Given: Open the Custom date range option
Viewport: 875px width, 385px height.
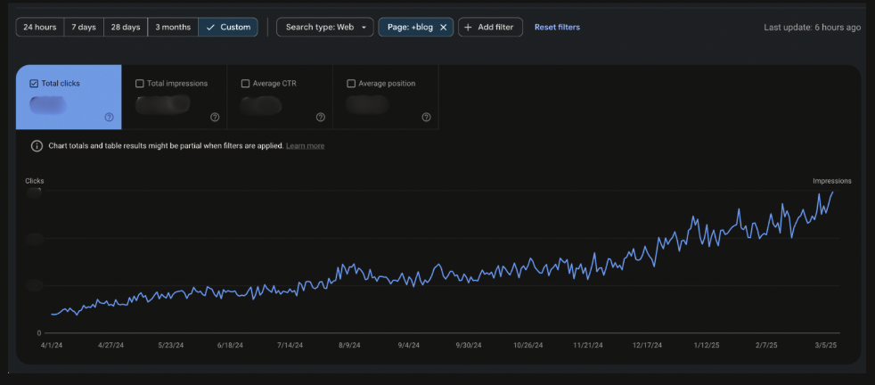Looking at the screenshot, I should tap(228, 28).
